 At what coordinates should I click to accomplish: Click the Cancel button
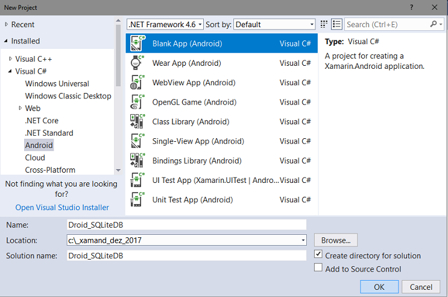click(421, 287)
